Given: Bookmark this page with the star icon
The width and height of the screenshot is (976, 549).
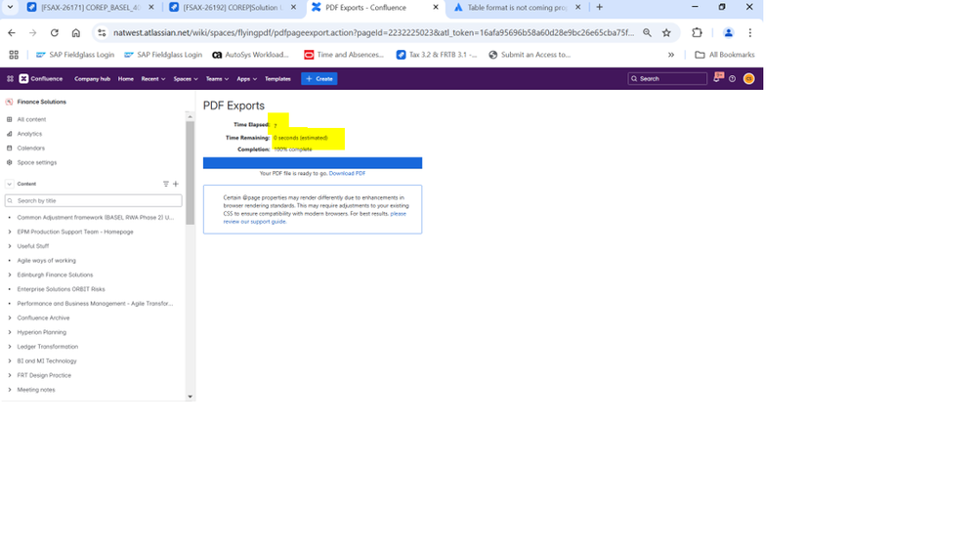Looking at the screenshot, I should click(666, 32).
